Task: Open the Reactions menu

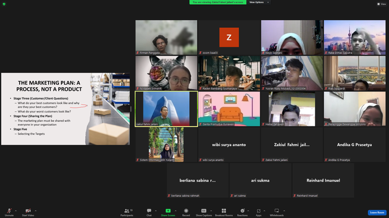Action: (243, 212)
